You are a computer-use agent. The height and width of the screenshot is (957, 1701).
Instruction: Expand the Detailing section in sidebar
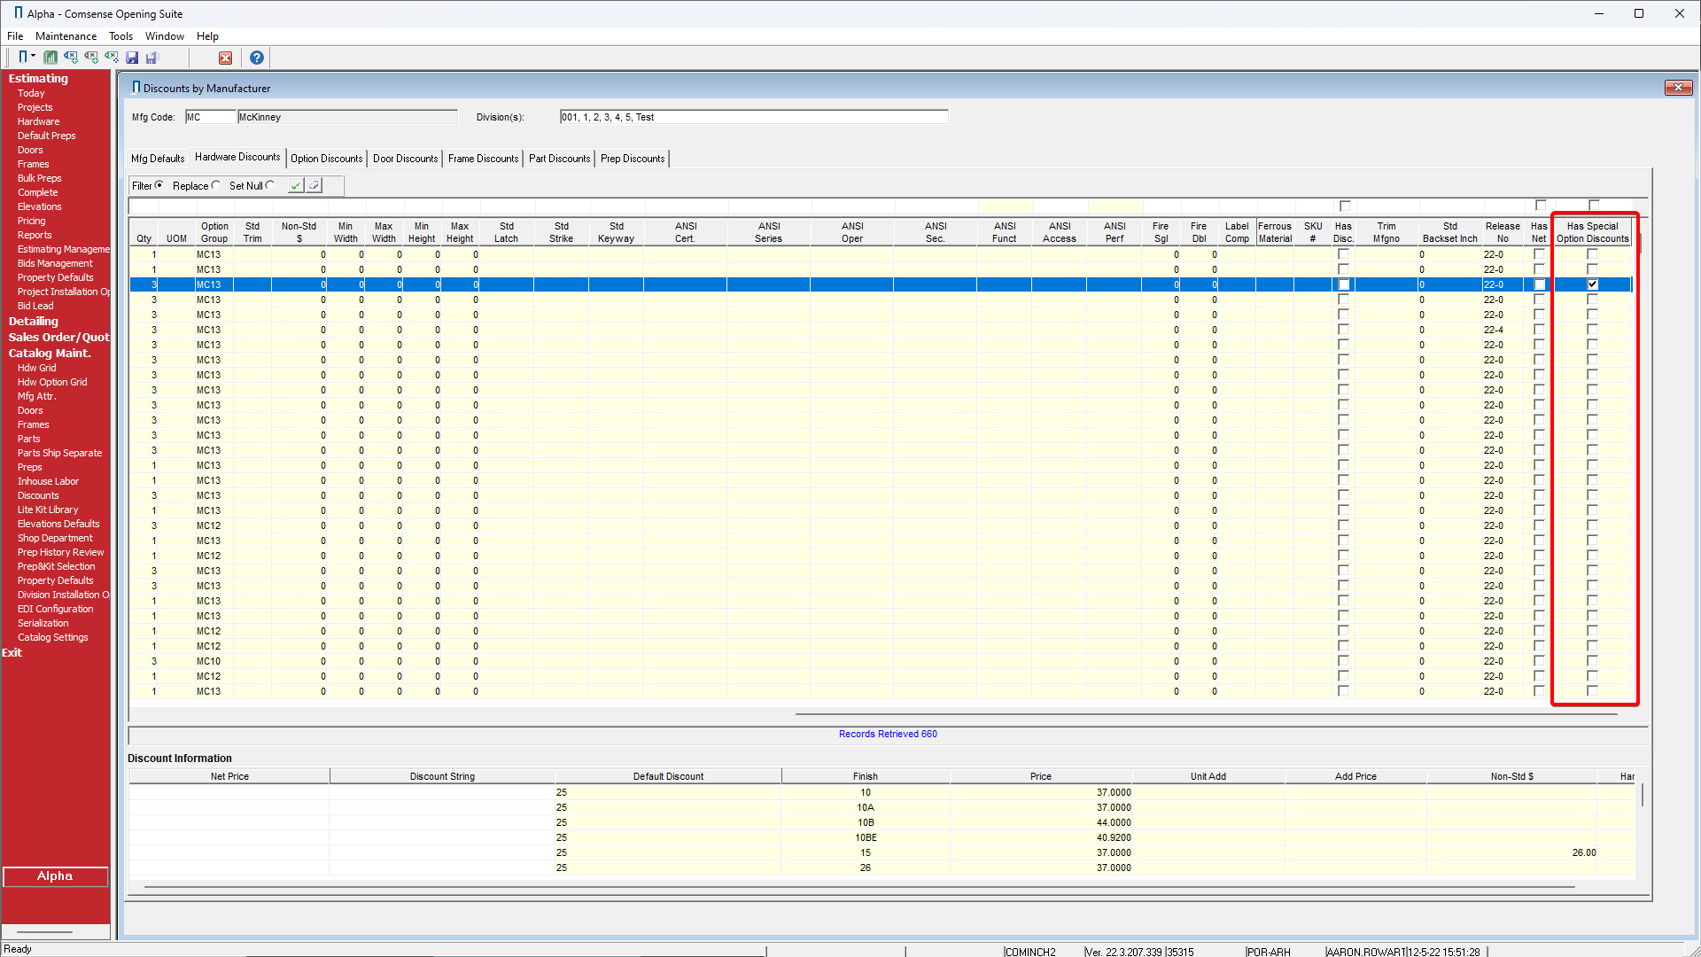point(34,321)
